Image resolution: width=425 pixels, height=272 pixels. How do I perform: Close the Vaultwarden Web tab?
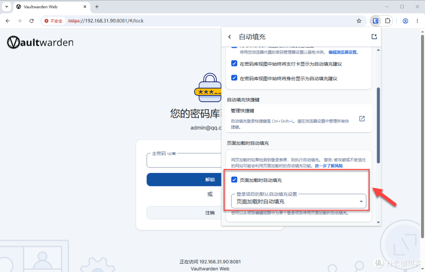tap(85, 7)
